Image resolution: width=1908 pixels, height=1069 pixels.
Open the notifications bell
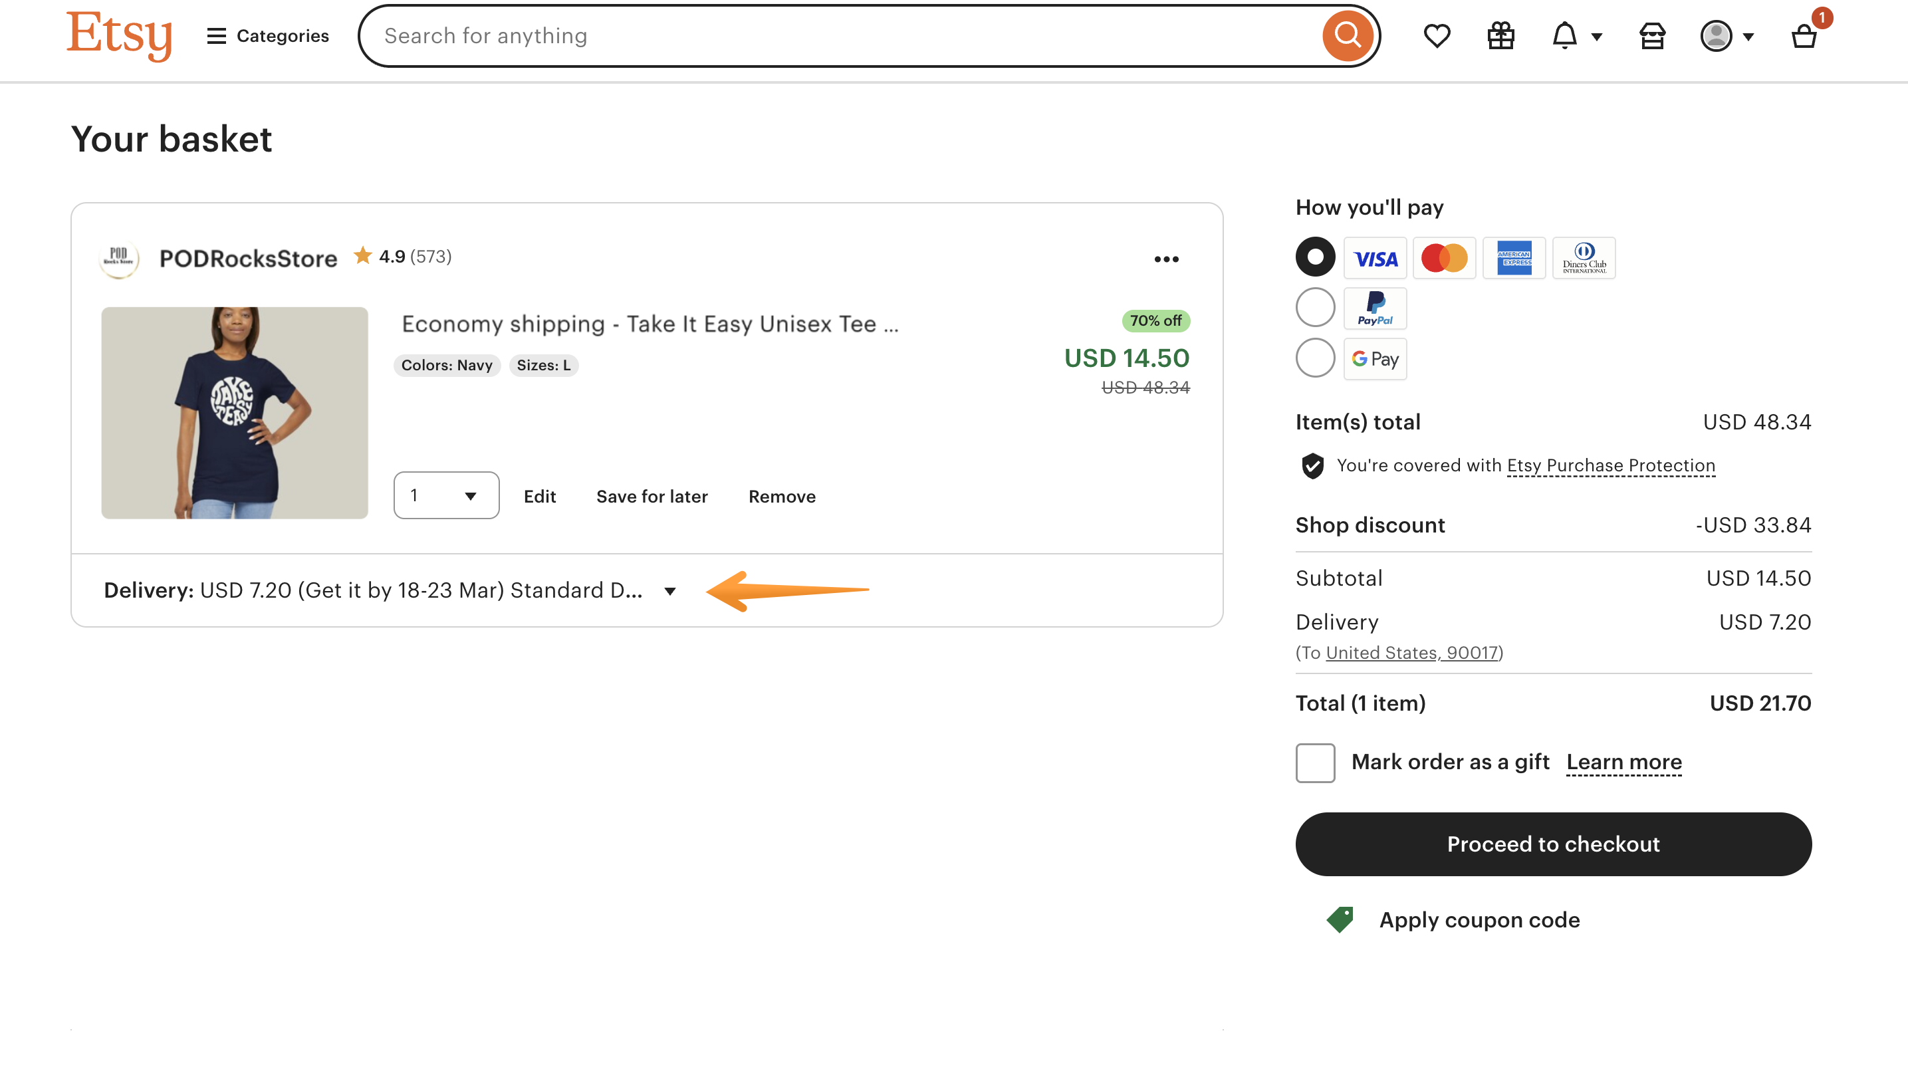tap(1563, 35)
